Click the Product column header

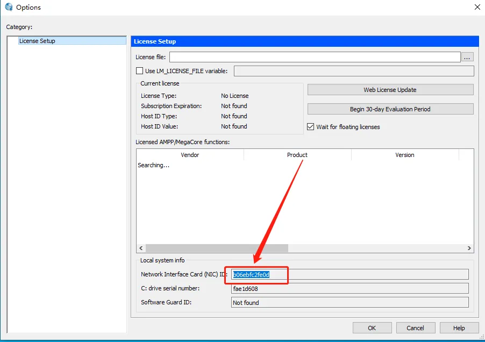tap(297, 155)
